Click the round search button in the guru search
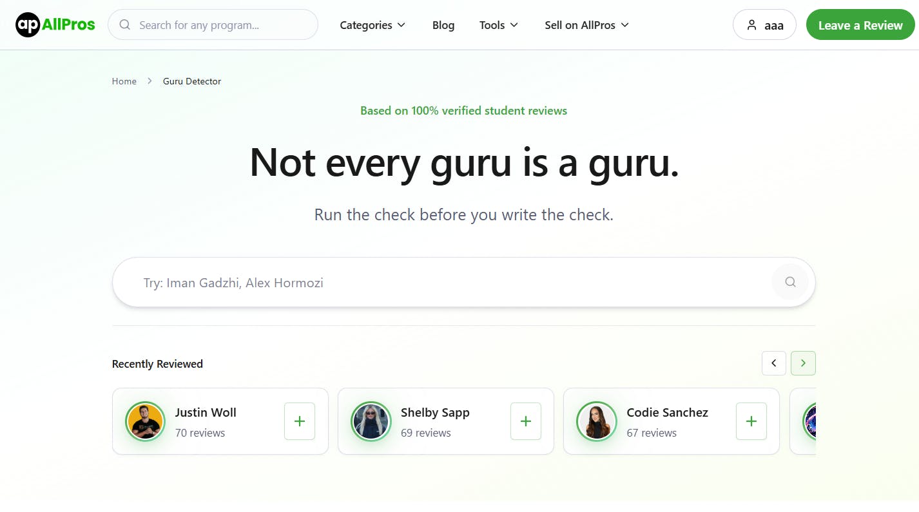The width and height of the screenshot is (919, 512). [790, 282]
